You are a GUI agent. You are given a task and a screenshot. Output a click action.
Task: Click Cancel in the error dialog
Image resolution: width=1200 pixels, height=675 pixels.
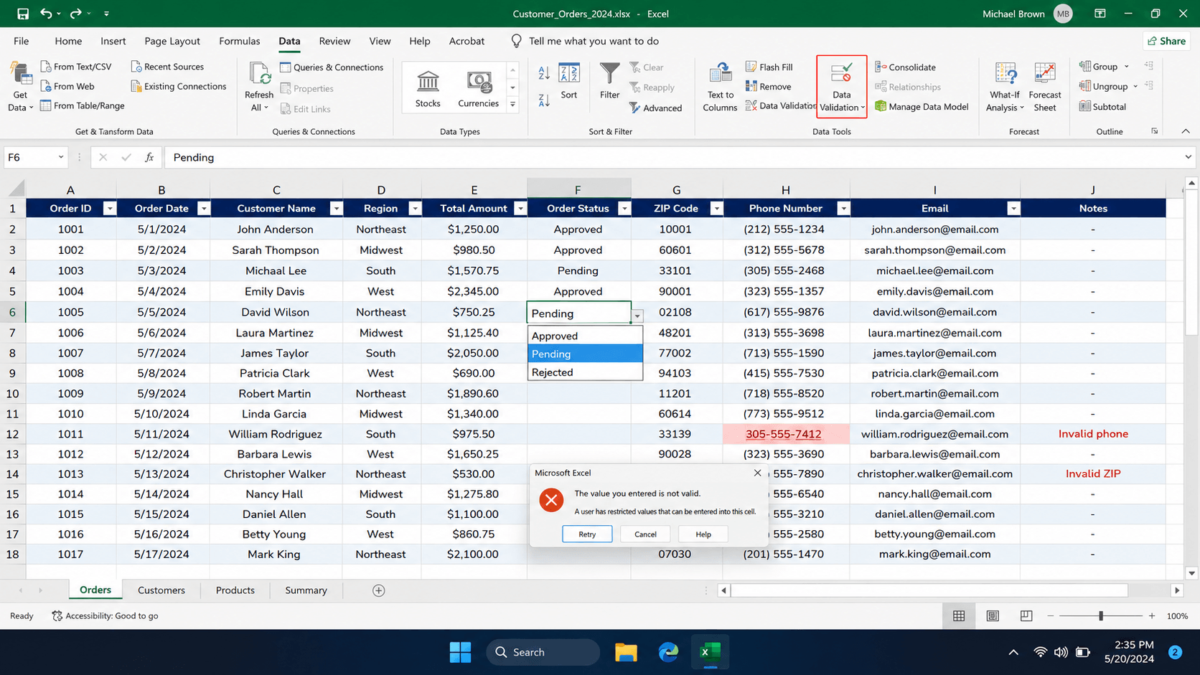645,534
